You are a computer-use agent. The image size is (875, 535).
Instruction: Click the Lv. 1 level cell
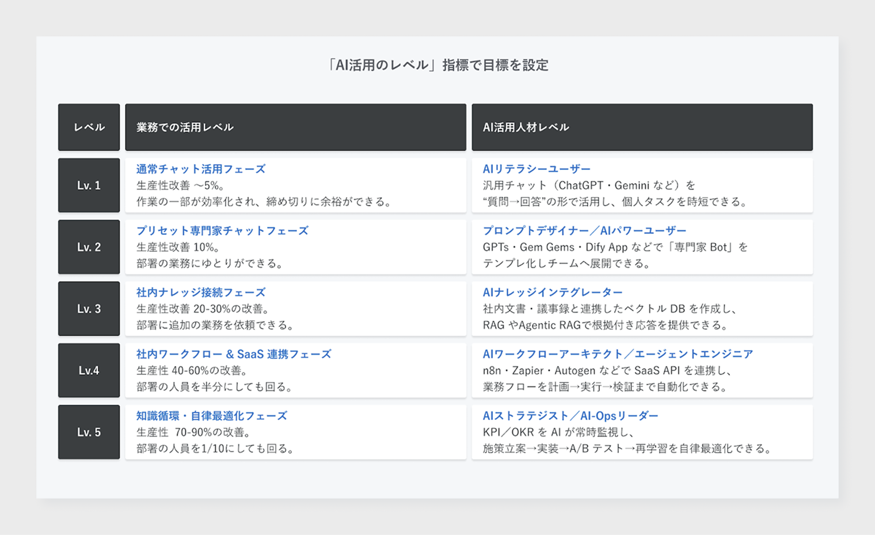[x=89, y=185]
